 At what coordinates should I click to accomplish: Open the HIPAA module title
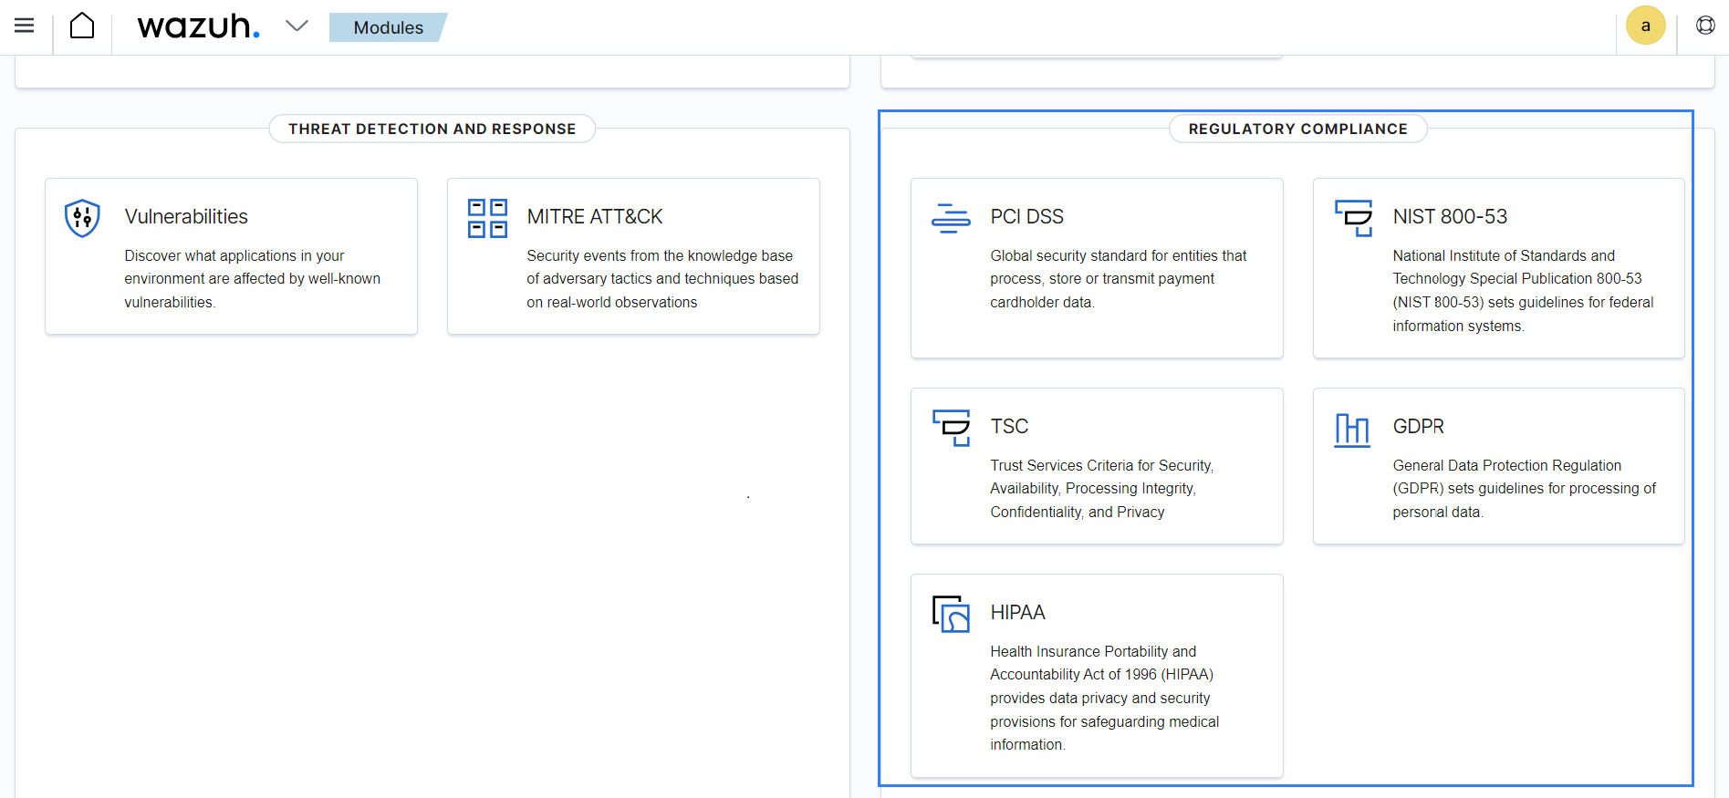1018,612
